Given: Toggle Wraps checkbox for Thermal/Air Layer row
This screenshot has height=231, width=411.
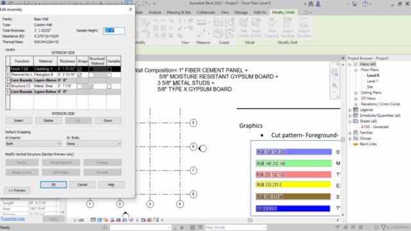Looking at the screenshot, I should coord(80,75).
